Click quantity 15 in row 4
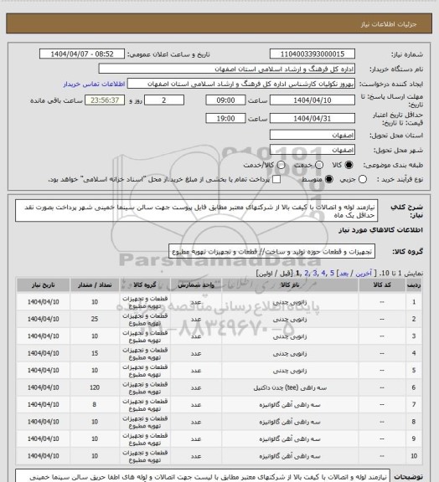This screenshot has width=439, height=482. (x=95, y=353)
